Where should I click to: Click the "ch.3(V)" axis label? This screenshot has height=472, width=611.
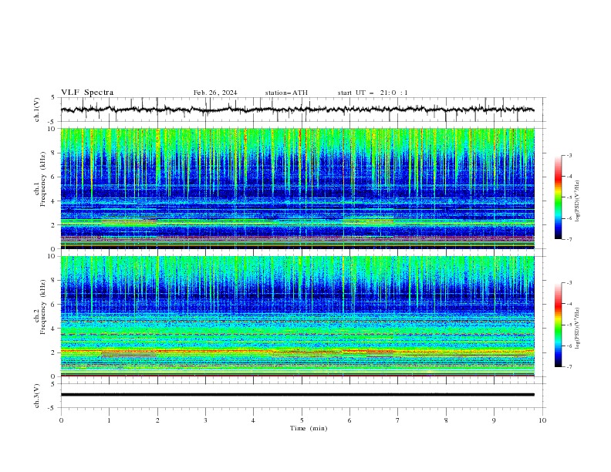(x=37, y=396)
